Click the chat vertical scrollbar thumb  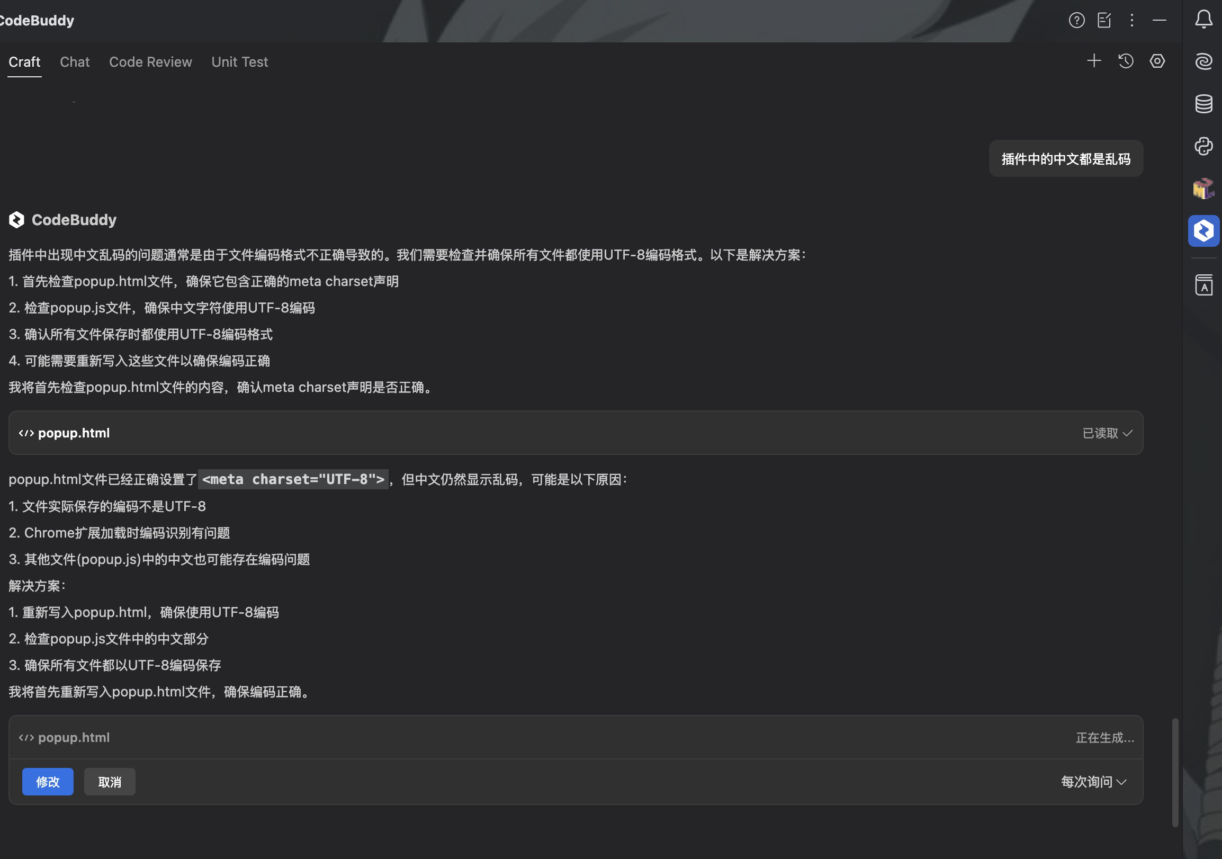coord(1175,772)
